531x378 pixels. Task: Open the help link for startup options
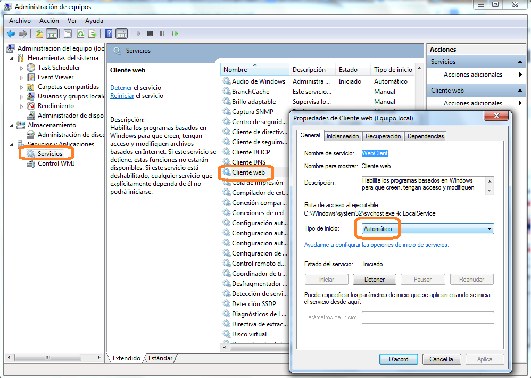376,245
